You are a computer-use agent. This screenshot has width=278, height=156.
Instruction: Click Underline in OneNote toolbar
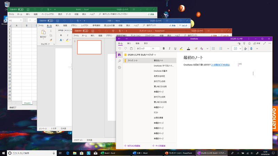175,49
